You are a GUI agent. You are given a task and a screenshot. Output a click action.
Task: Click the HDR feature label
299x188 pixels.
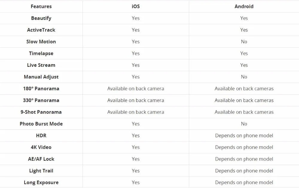click(41, 135)
